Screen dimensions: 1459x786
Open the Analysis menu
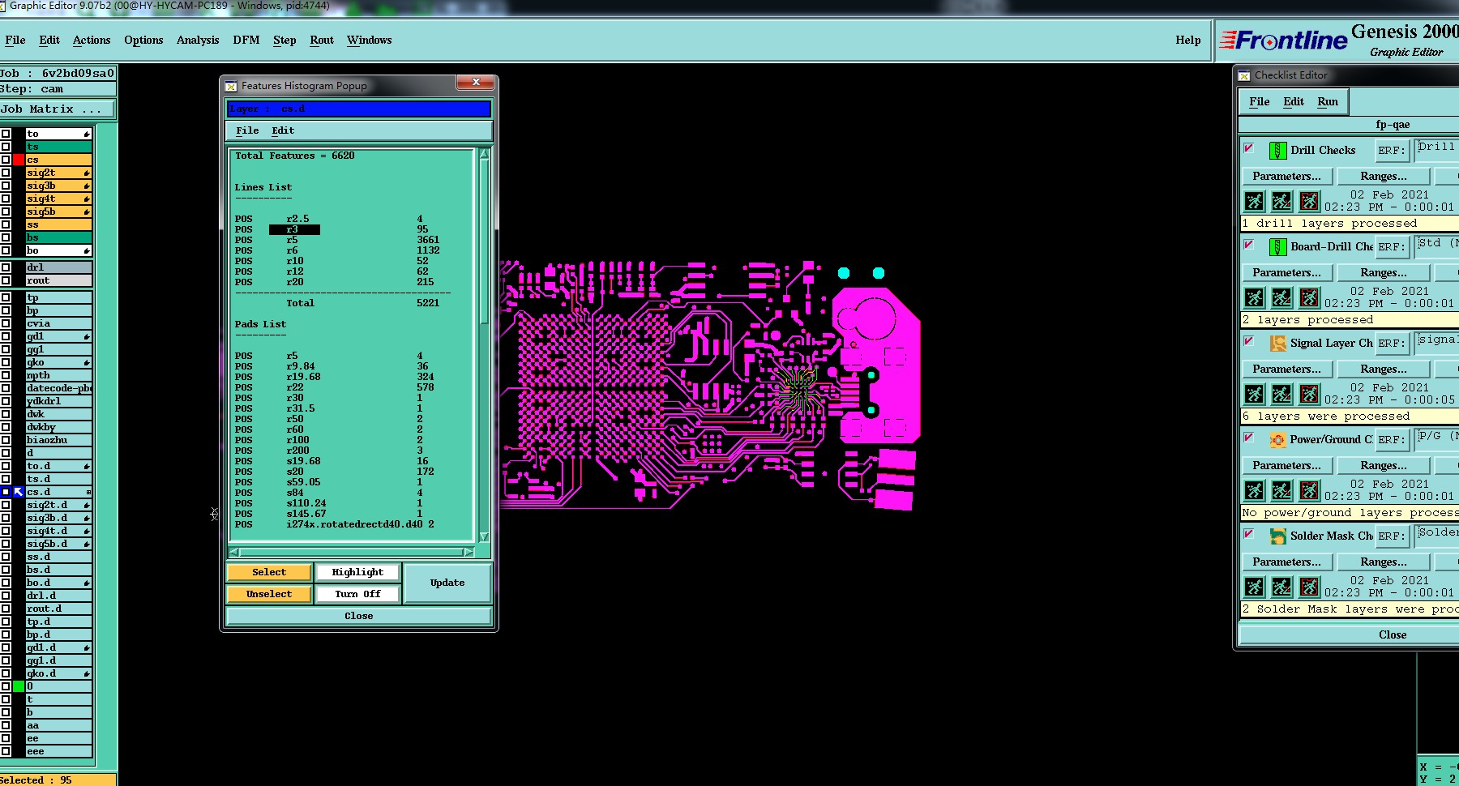coord(198,40)
